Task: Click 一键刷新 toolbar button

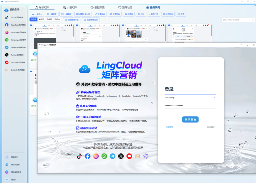Action: 66,14
